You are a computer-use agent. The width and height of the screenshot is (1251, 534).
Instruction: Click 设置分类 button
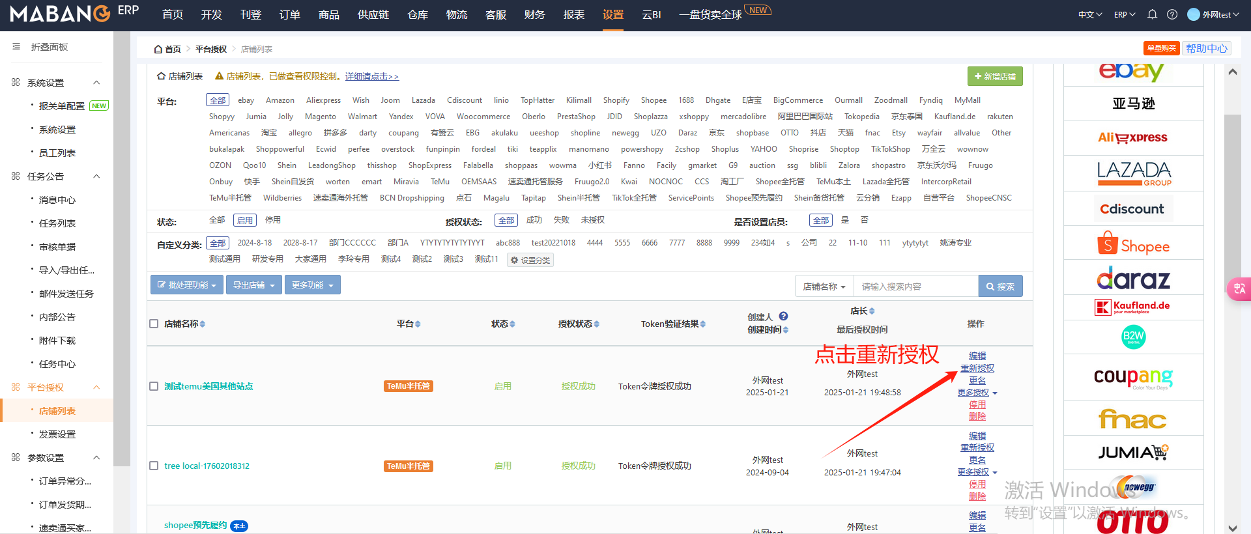pos(530,260)
